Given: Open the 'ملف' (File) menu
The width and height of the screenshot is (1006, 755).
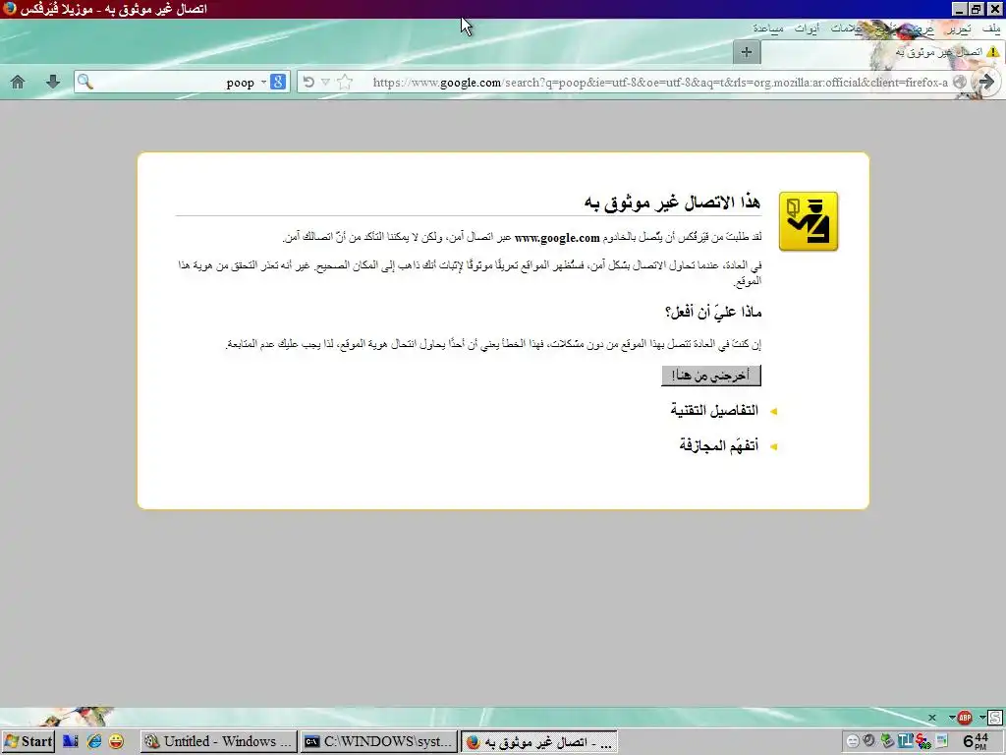Looking at the screenshot, I should [991, 29].
